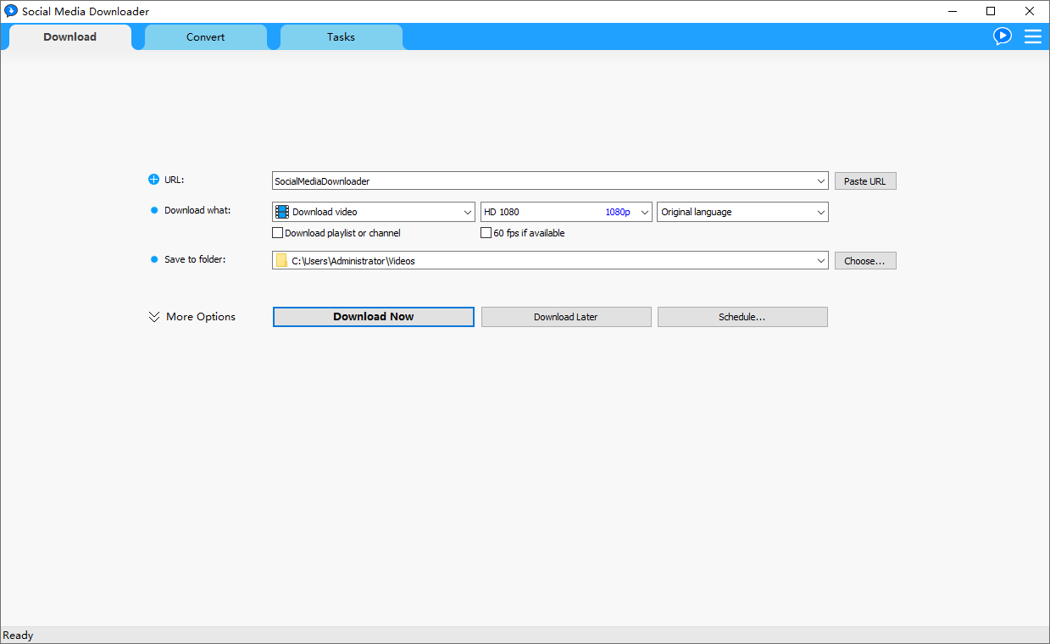Click the Schedule... button
The width and height of the screenshot is (1050, 644).
tap(742, 317)
